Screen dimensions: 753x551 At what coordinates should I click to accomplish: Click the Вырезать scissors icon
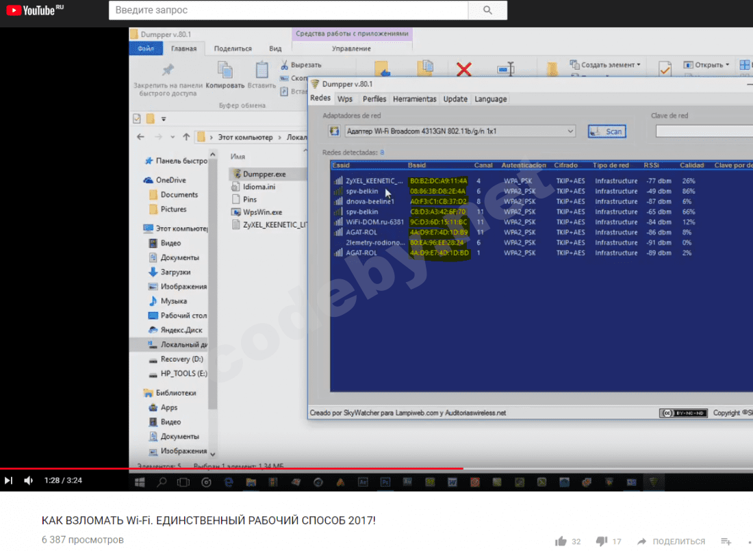(x=284, y=65)
